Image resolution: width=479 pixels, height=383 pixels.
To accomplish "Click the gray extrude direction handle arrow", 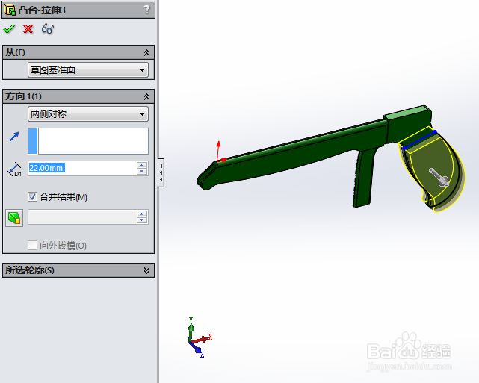I will click(439, 177).
